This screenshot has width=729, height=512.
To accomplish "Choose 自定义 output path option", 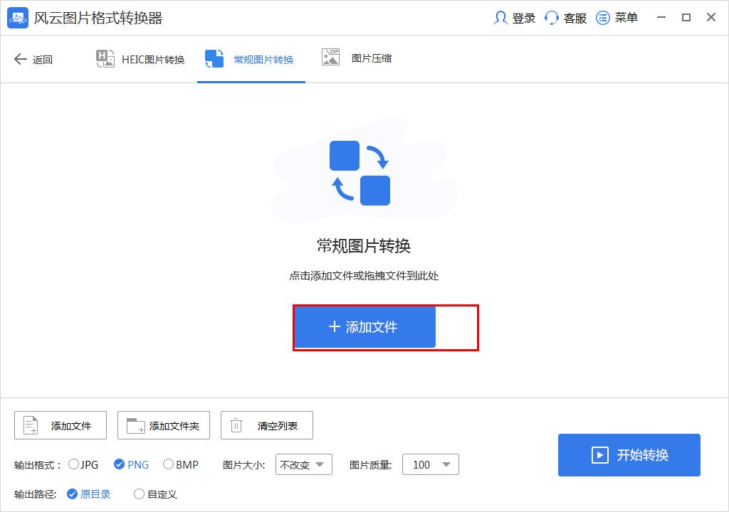I will 140,494.
